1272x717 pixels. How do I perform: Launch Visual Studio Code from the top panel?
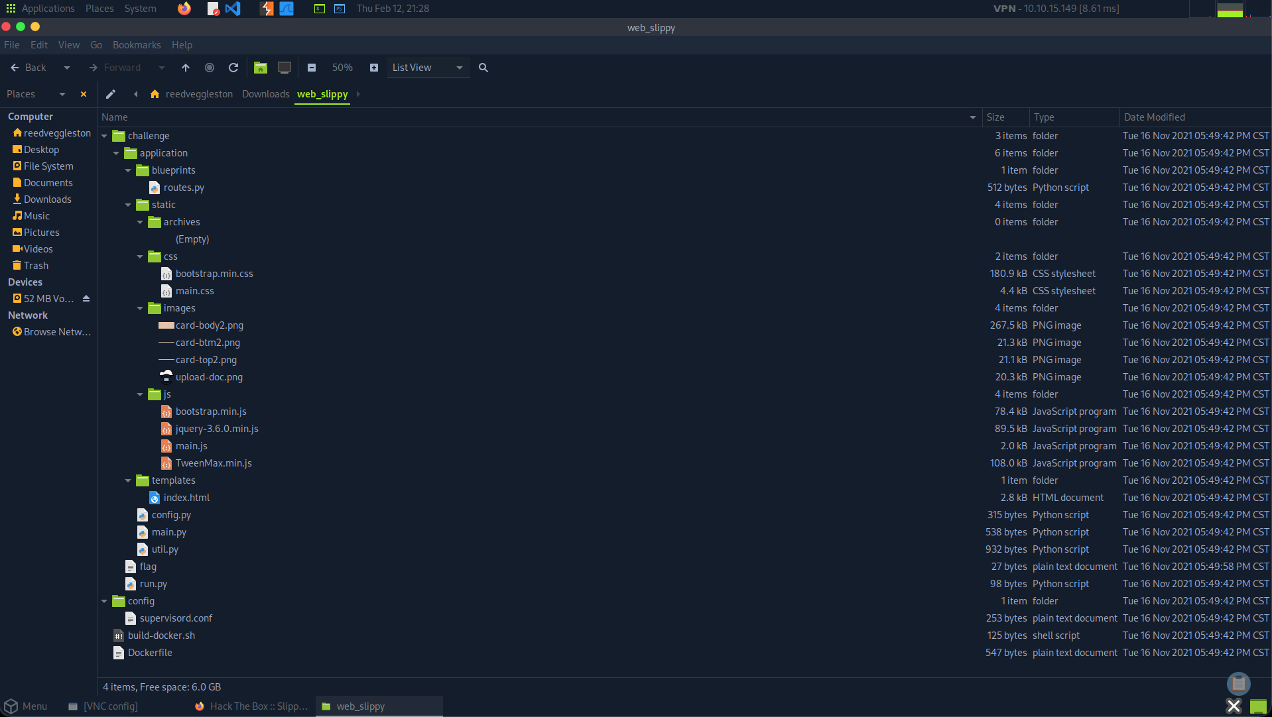tap(233, 9)
